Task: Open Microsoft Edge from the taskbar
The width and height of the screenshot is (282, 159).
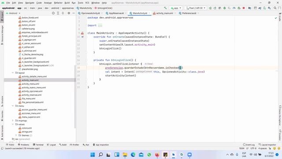Action: 133,155
